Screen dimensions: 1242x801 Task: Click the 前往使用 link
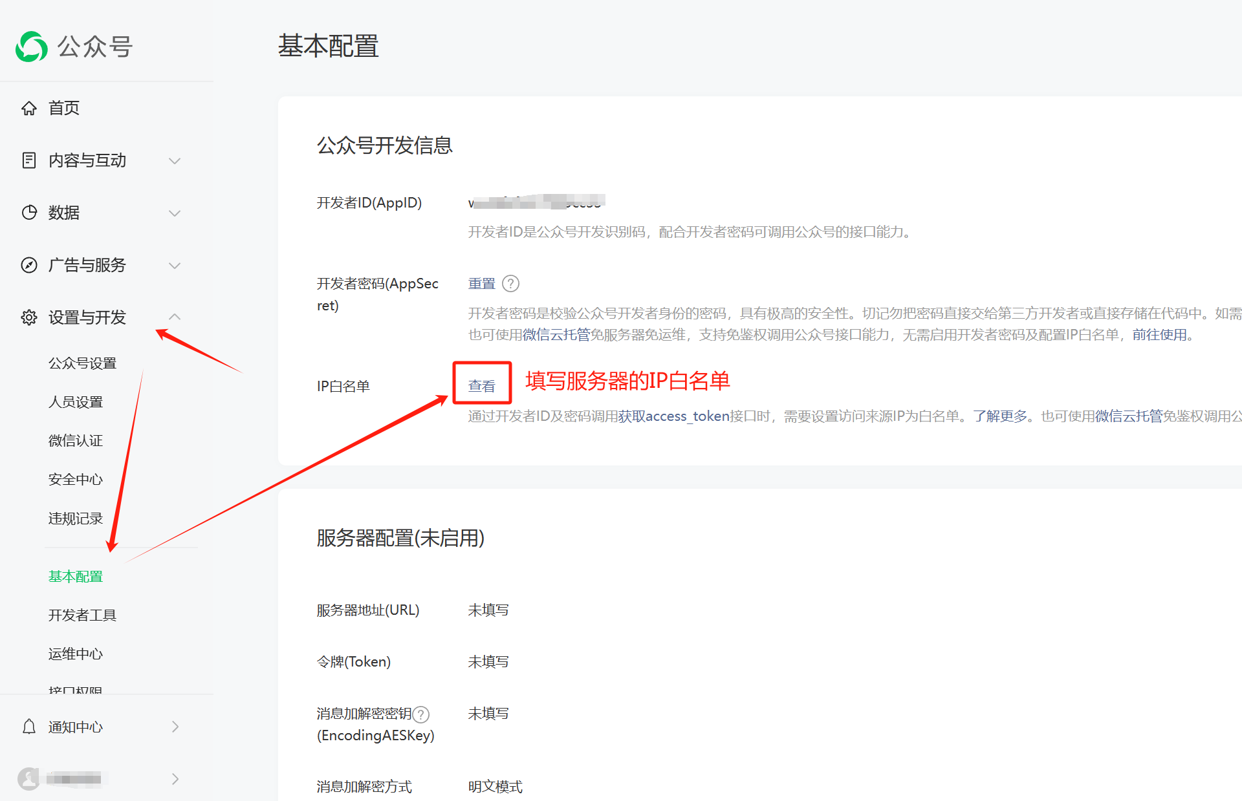point(1160,335)
